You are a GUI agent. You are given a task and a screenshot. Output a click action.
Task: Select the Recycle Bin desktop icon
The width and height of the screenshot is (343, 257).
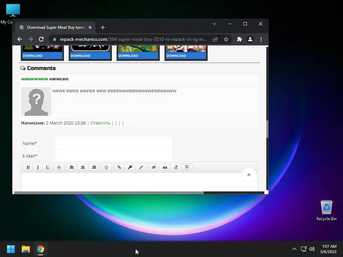[326, 210]
